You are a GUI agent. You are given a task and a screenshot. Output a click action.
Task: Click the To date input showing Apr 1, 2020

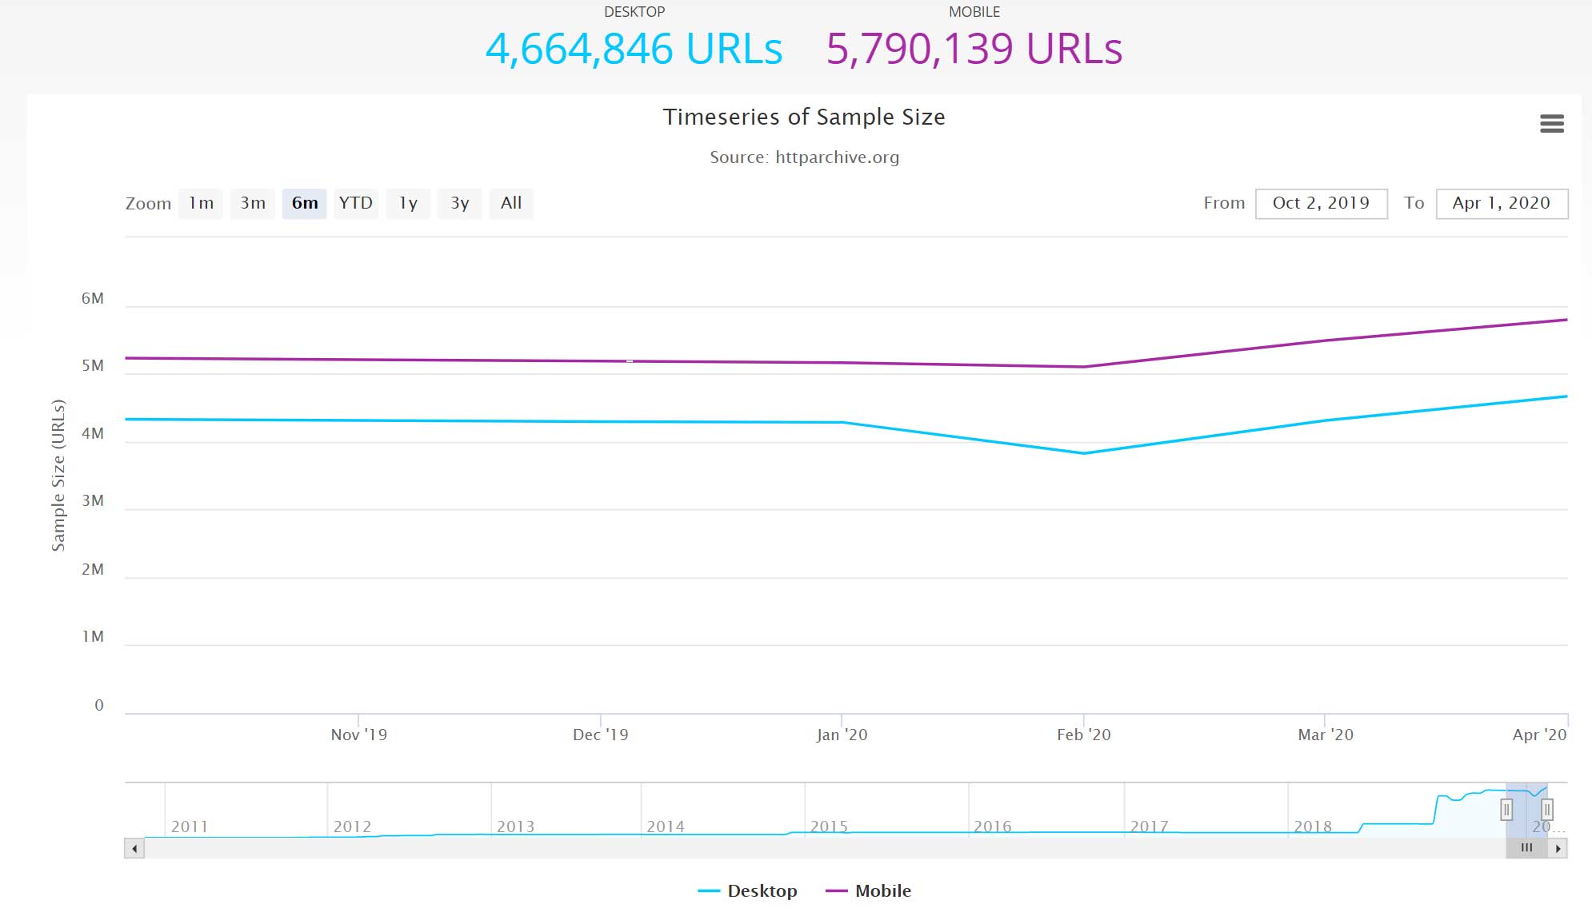pyautogui.click(x=1502, y=203)
